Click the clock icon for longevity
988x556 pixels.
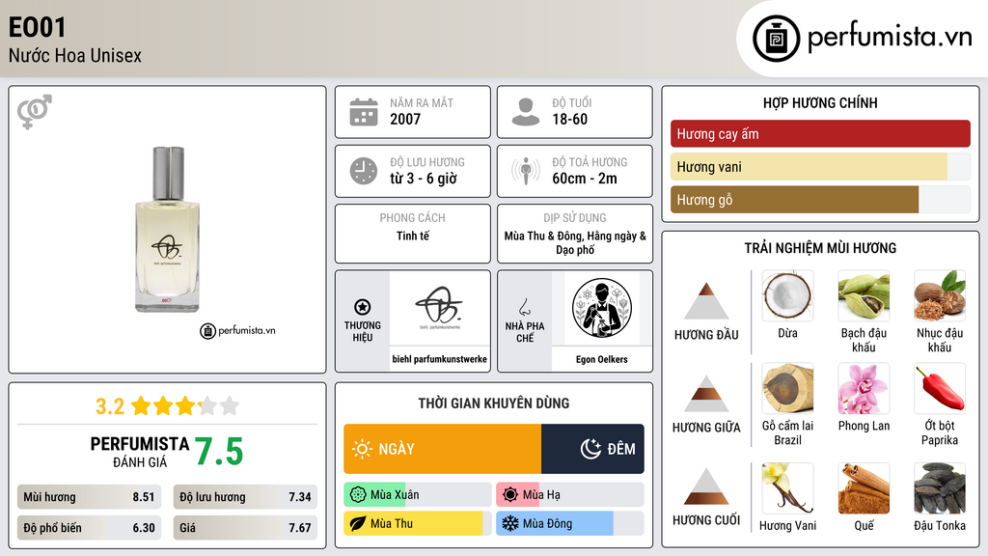click(x=364, y=171)
